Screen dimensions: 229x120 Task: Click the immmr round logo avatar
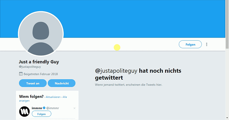pos(24,111)
